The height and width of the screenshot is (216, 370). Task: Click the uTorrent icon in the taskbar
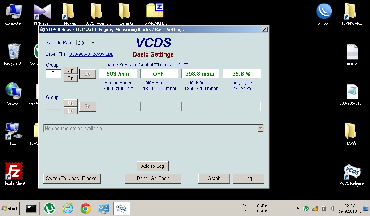(x=50, y=208)
